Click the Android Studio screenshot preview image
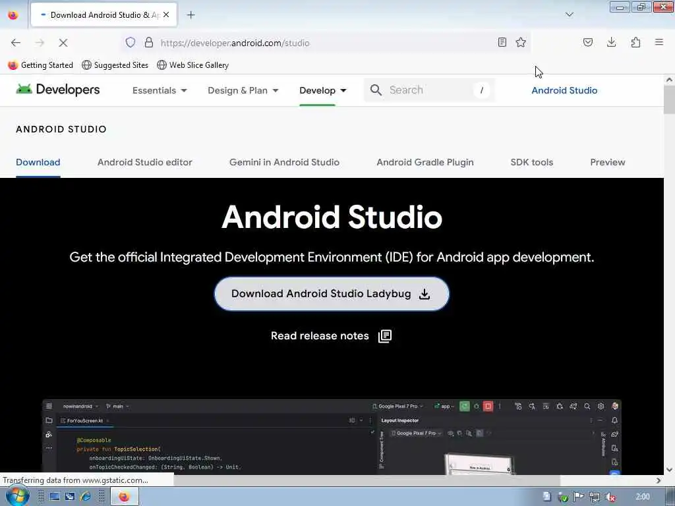Image resolution: width=675 pixels, height=506 pixels. pos(332,437)
